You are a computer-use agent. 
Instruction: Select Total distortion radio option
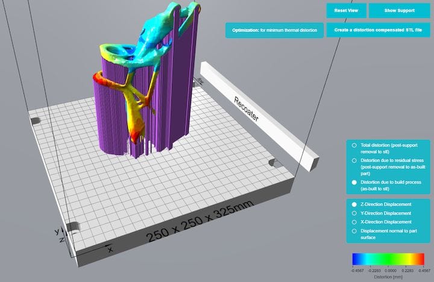[x=354, y=146]
